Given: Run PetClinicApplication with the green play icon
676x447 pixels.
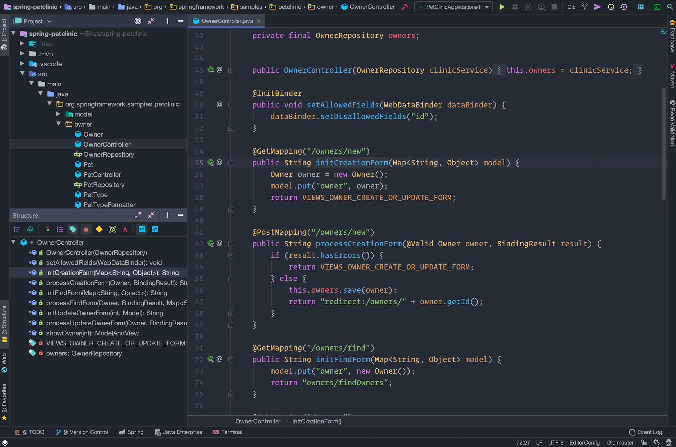Looking at the screenshot, I should point(502,7).
